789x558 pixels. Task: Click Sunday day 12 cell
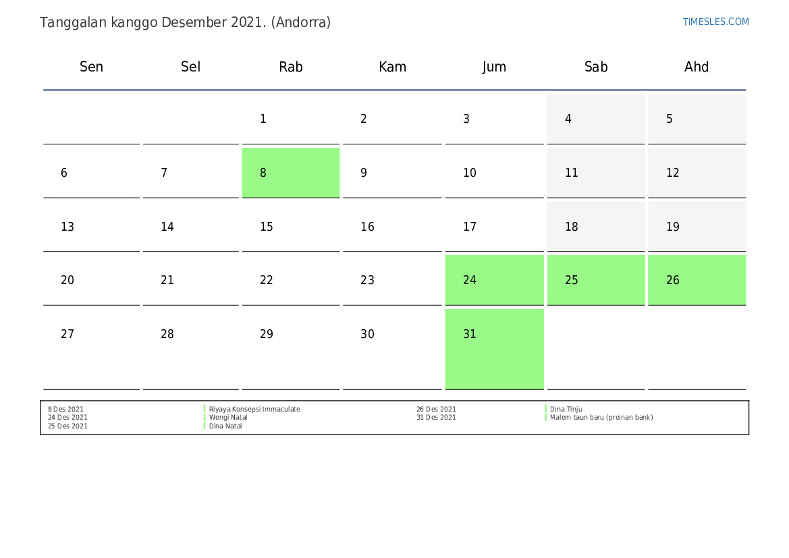pyautogui.click(x=697, y=173)
